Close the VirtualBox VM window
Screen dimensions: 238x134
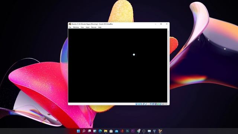click(x=167, y=24)
